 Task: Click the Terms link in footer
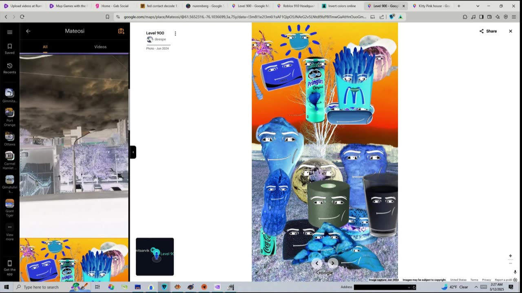[x=474, y=280]
